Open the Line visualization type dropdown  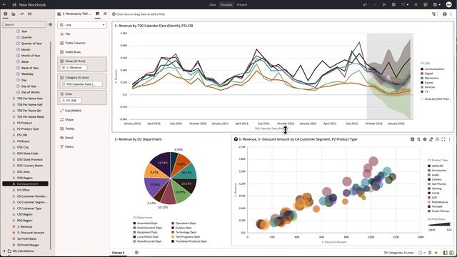tap(82, 25)
